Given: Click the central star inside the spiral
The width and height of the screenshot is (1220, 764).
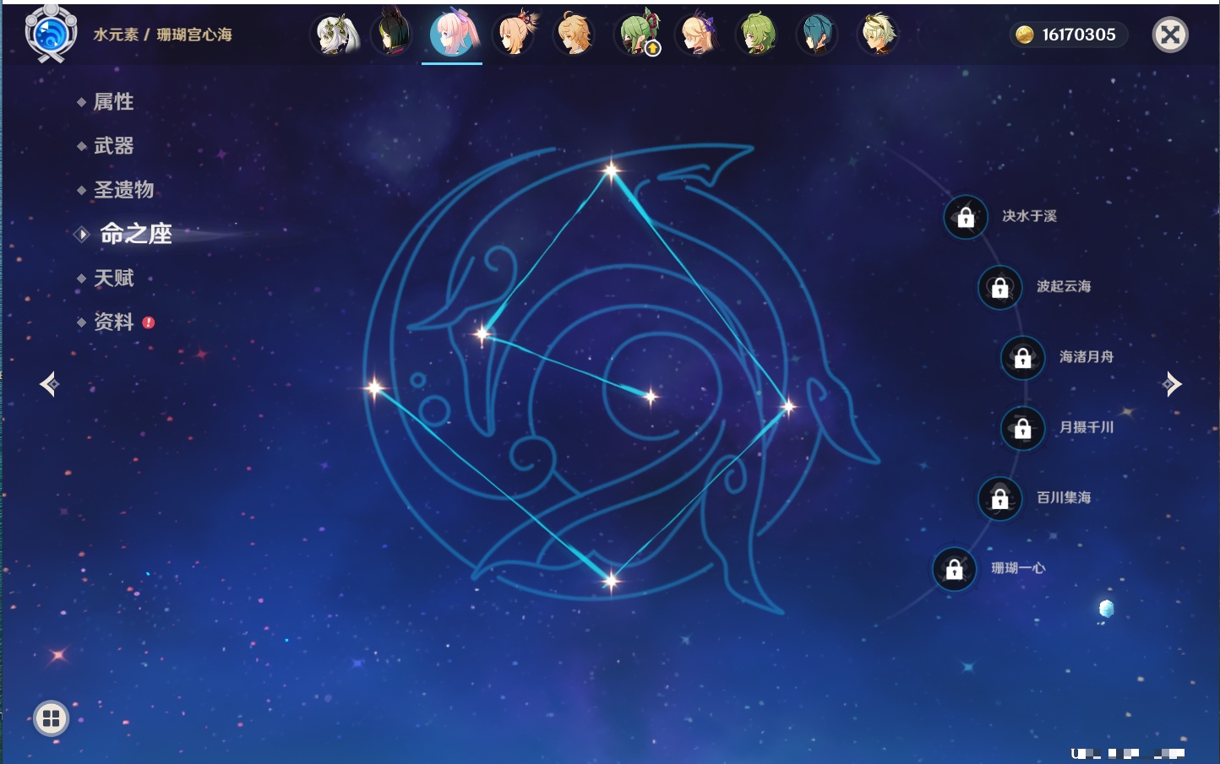Looking at the screenshot, I should tap(651, 396).
